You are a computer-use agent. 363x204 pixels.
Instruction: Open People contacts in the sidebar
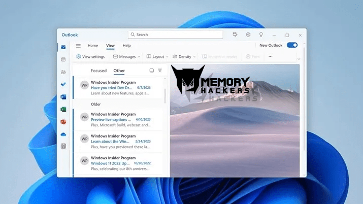tap(63, 72)
